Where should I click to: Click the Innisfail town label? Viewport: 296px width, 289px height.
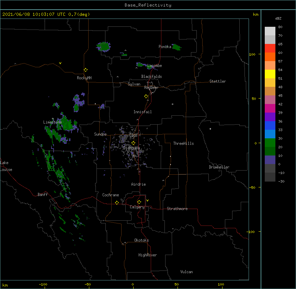(x=143, y=112)
